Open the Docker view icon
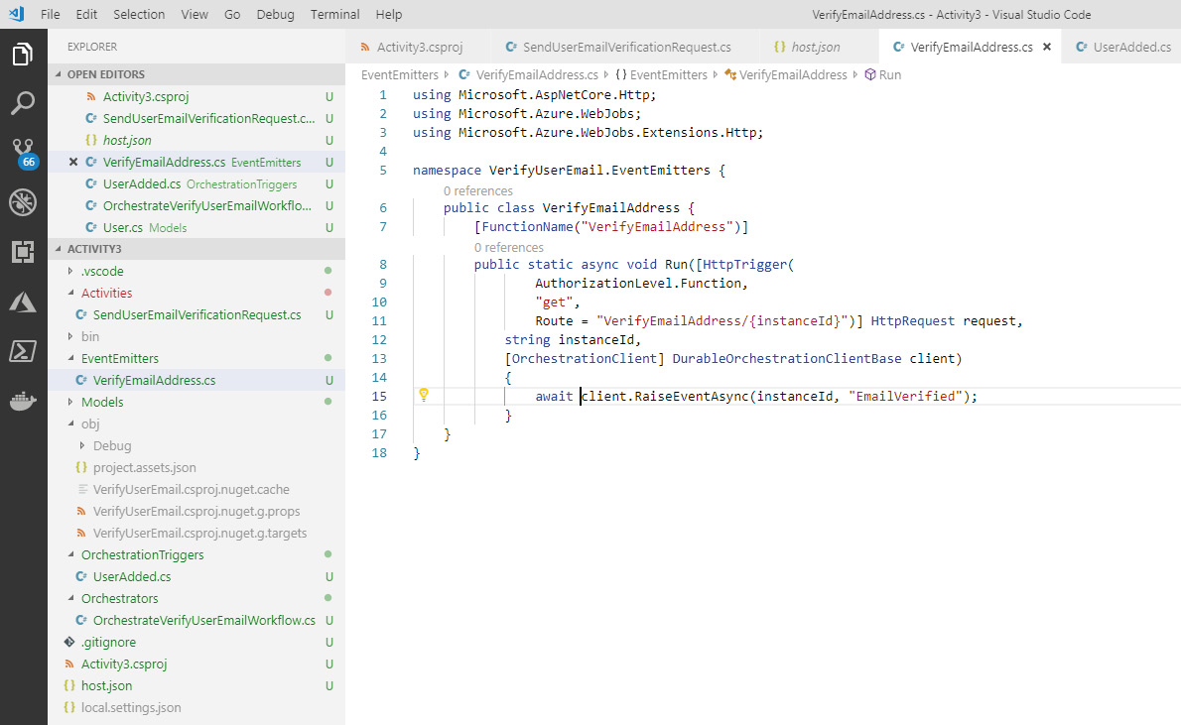Viewport: 1181px width, 725px height. tap(23, 401)
